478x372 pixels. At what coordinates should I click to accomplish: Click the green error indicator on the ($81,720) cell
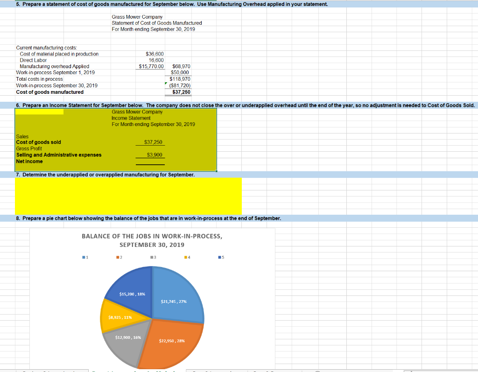click(166, 84)
